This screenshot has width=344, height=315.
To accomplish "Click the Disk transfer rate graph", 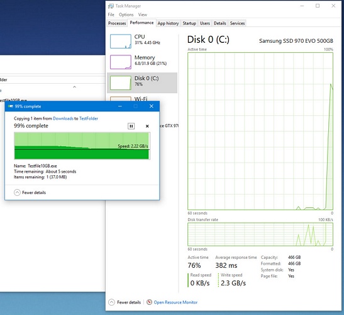I will (x=260, y=234).
